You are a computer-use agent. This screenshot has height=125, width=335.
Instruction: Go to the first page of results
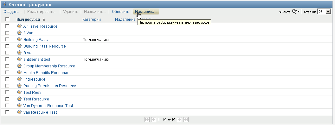coord(147,120)
